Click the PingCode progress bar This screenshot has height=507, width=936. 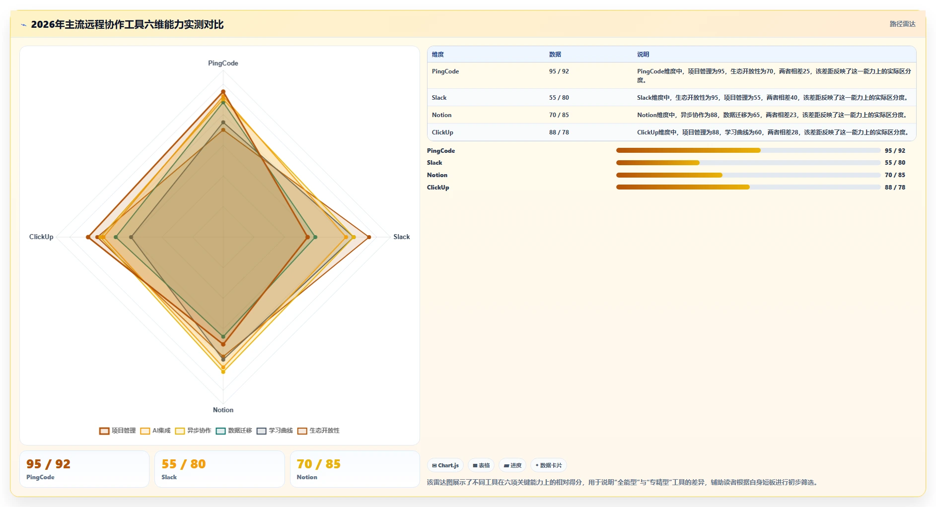click(748, 150)
